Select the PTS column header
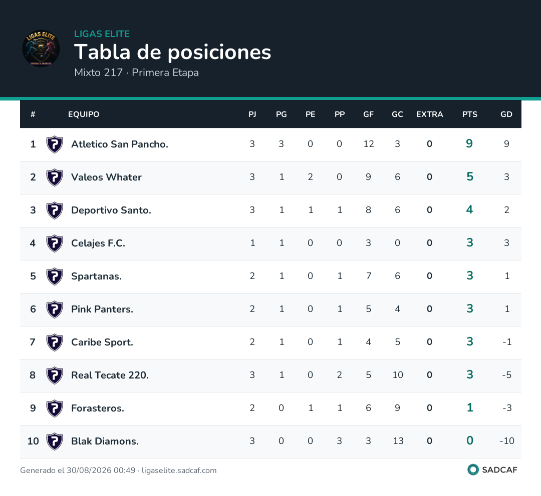 click(469, 114)
